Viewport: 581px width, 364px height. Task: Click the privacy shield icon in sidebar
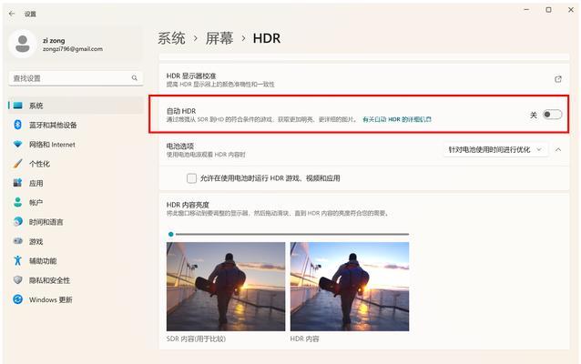(18, 280)
